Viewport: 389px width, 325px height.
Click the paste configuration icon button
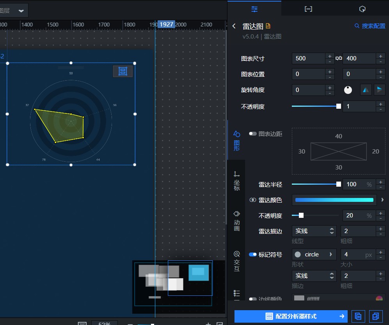(376, 316)
